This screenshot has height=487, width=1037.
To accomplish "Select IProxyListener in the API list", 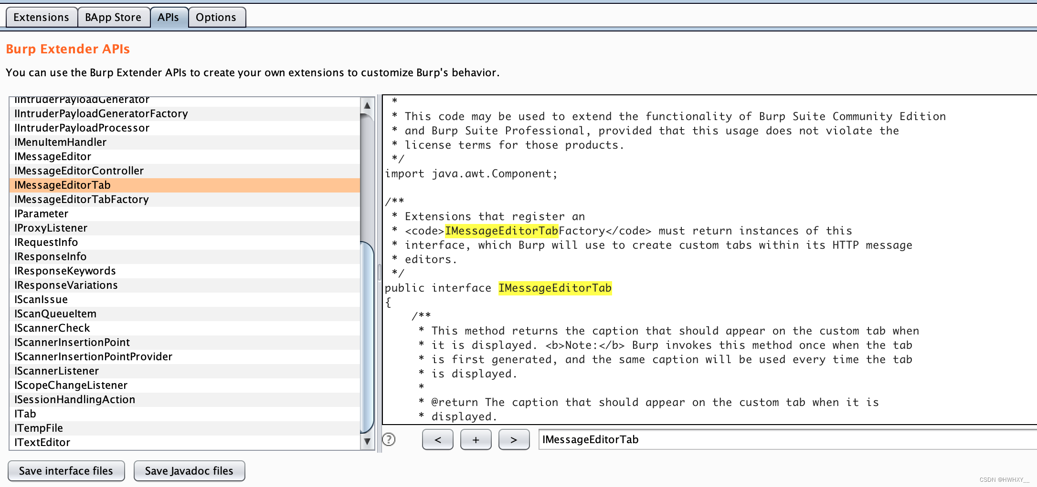I will [x=184, y=228].
